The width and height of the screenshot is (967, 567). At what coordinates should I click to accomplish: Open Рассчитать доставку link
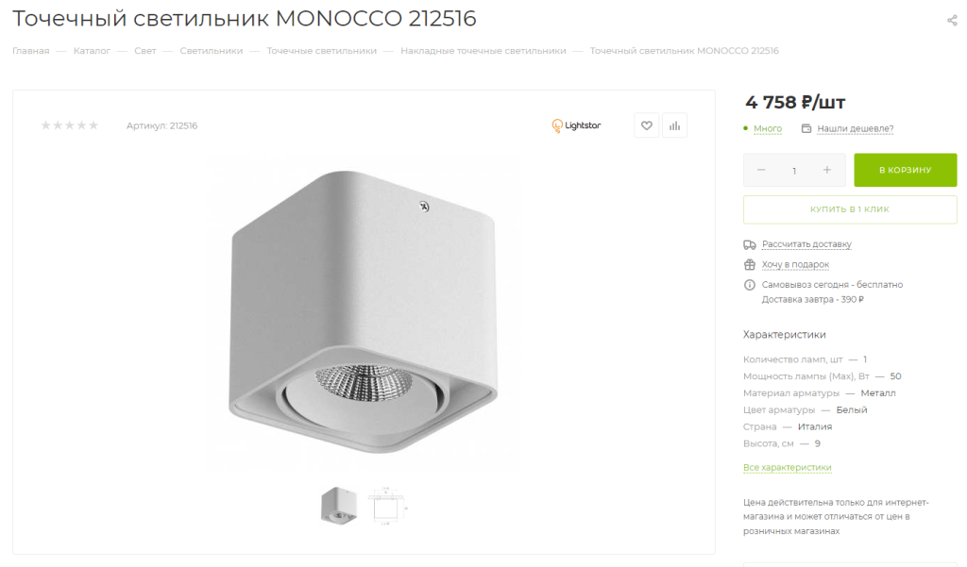click(x=806, y=244)
